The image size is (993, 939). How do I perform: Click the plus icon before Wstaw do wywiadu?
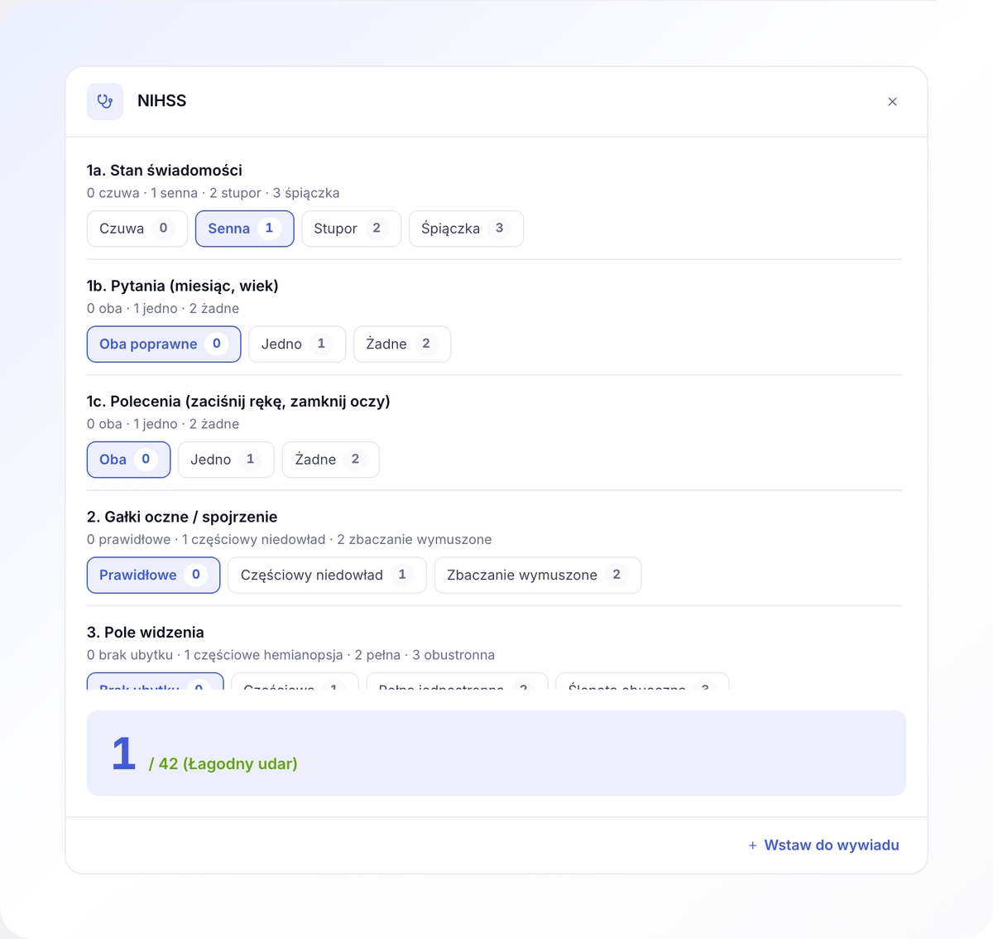[x=752, y=845]
